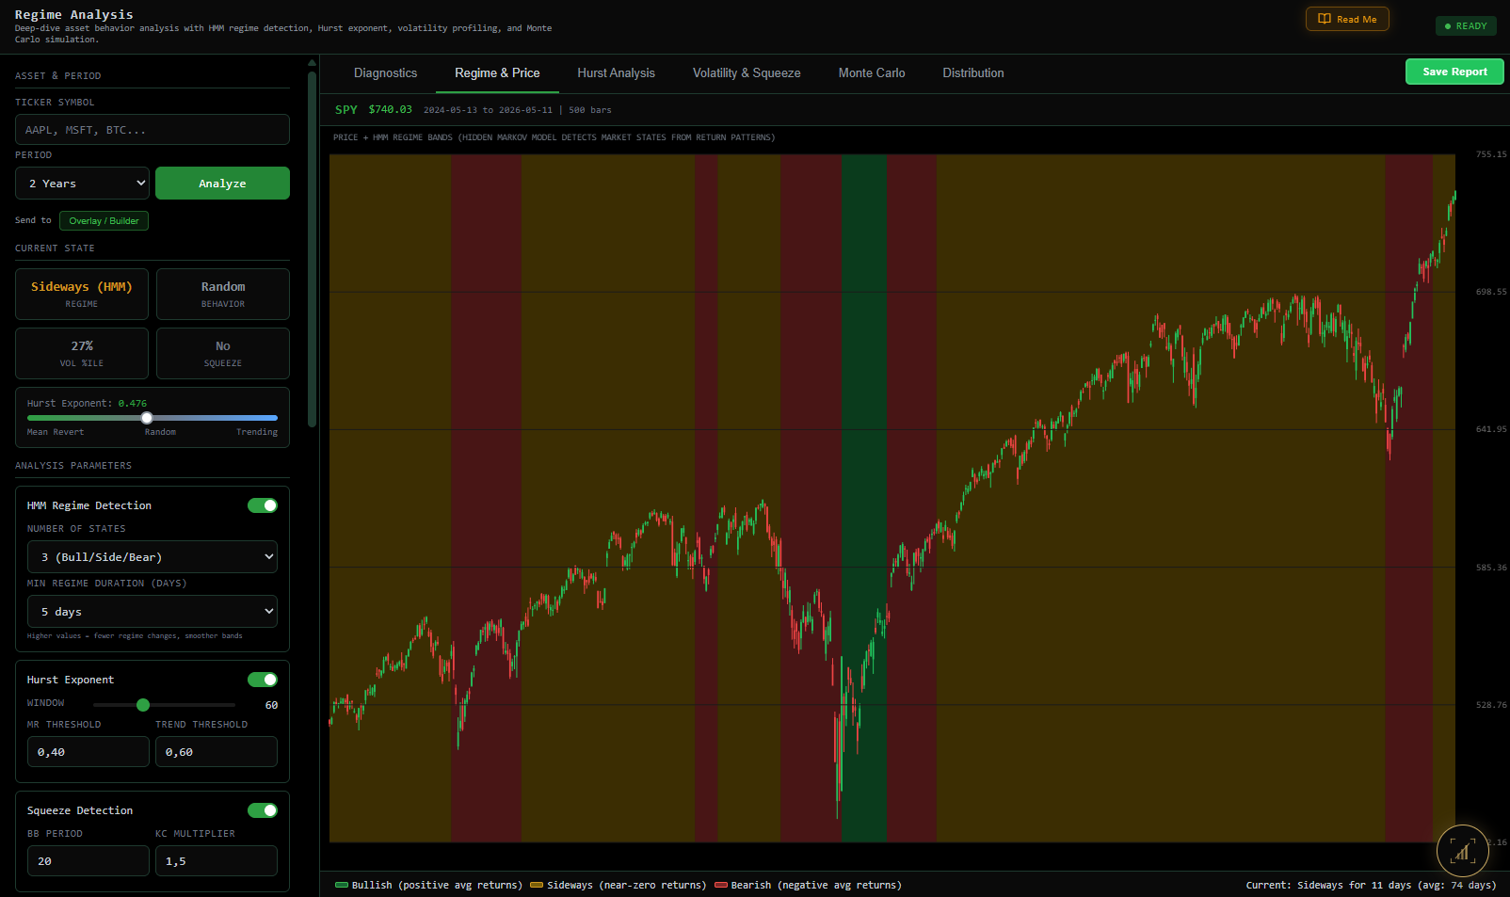Click the Hurst Exponent 0.476 slider handle
Image resolution: width=1510 pixels, height=897 pixels.
[147, 418]
